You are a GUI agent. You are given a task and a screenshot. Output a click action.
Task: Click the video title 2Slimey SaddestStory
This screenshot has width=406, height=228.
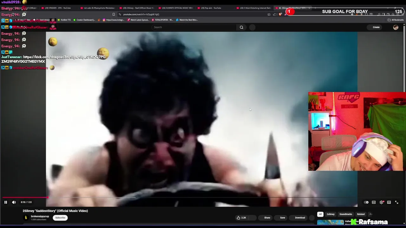(x=55, y=211)
